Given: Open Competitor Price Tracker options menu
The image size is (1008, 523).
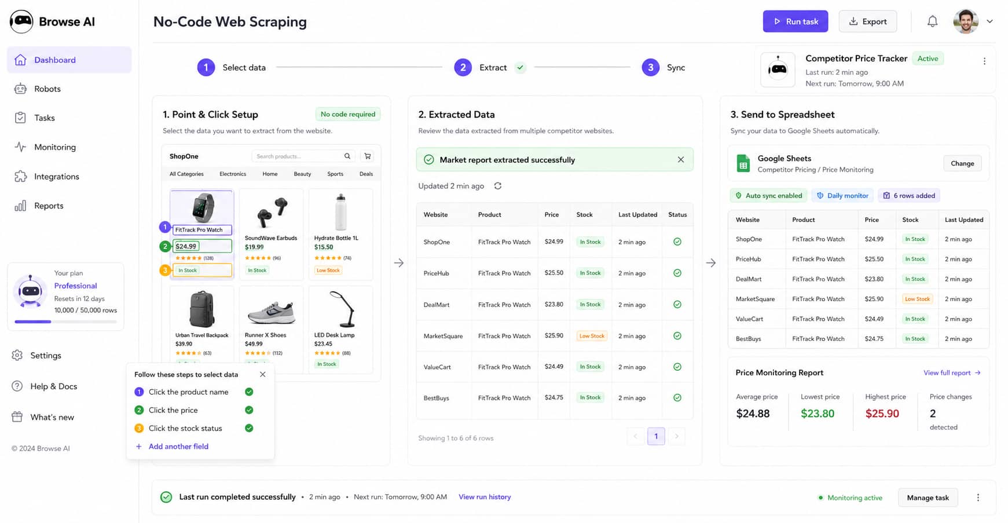Looking at the screenshot, I should (984, 61).
